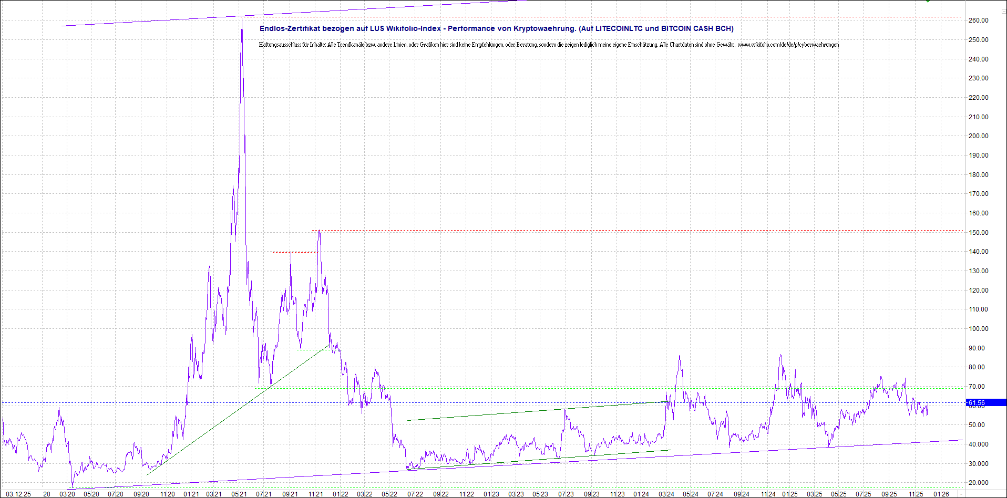This screenshot has height=498, width=1007.
Task: Click the minus button right of time axis
Action: click(x=961, y=494)
